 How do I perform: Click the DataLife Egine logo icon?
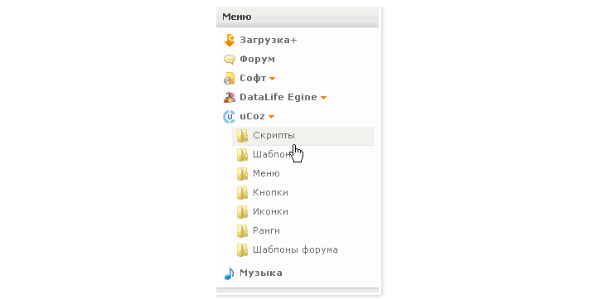pos(230,97)
